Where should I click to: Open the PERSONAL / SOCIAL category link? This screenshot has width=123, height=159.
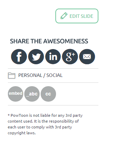(40, 75)
